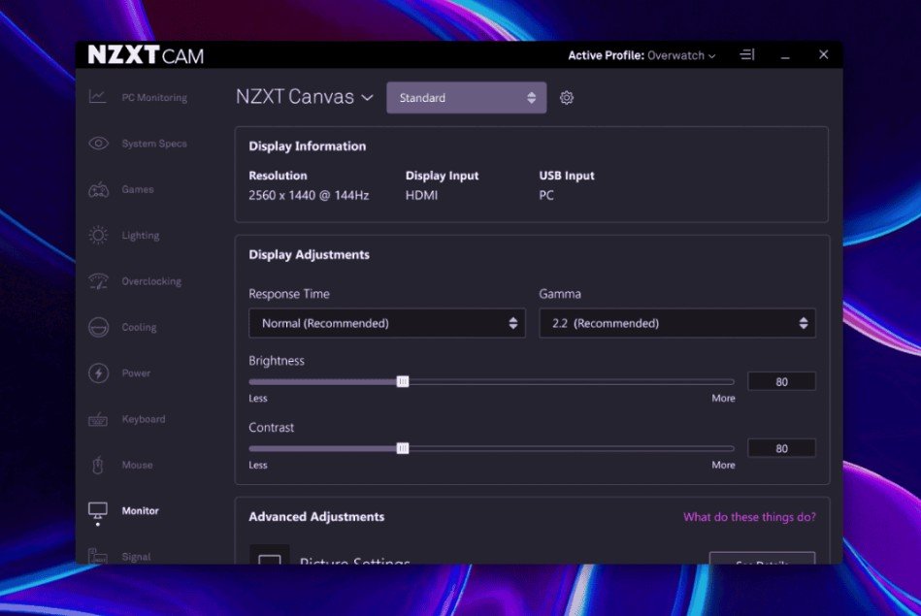This screenshot has height=616, width=921.
Task: Click the Display Adjustments heading
Action: [309, 255]
